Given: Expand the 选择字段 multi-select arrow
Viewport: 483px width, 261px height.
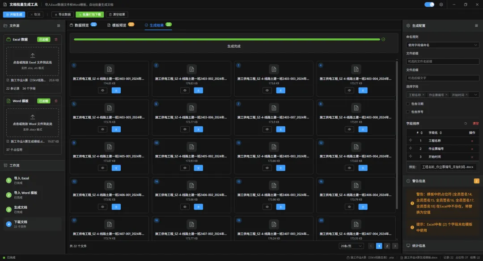Looking at the screenshot, I should click(x=475, y=95).
